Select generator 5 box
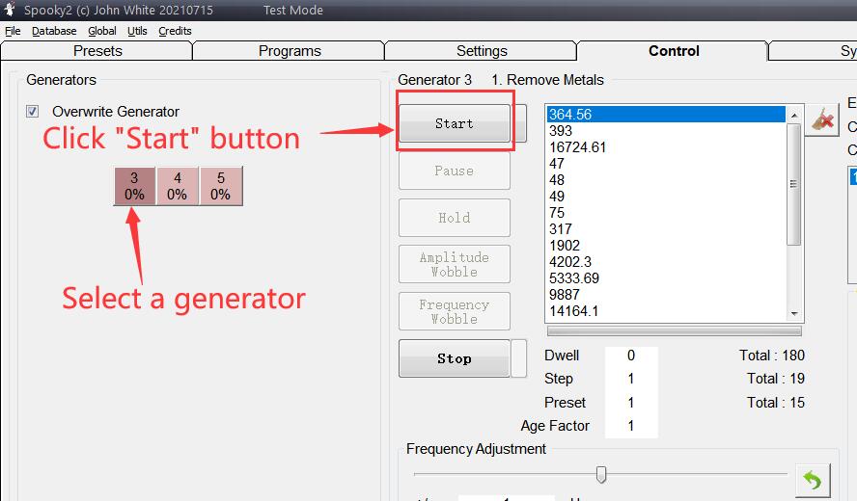Screen dimensions: 857x501 pos(220,186)
